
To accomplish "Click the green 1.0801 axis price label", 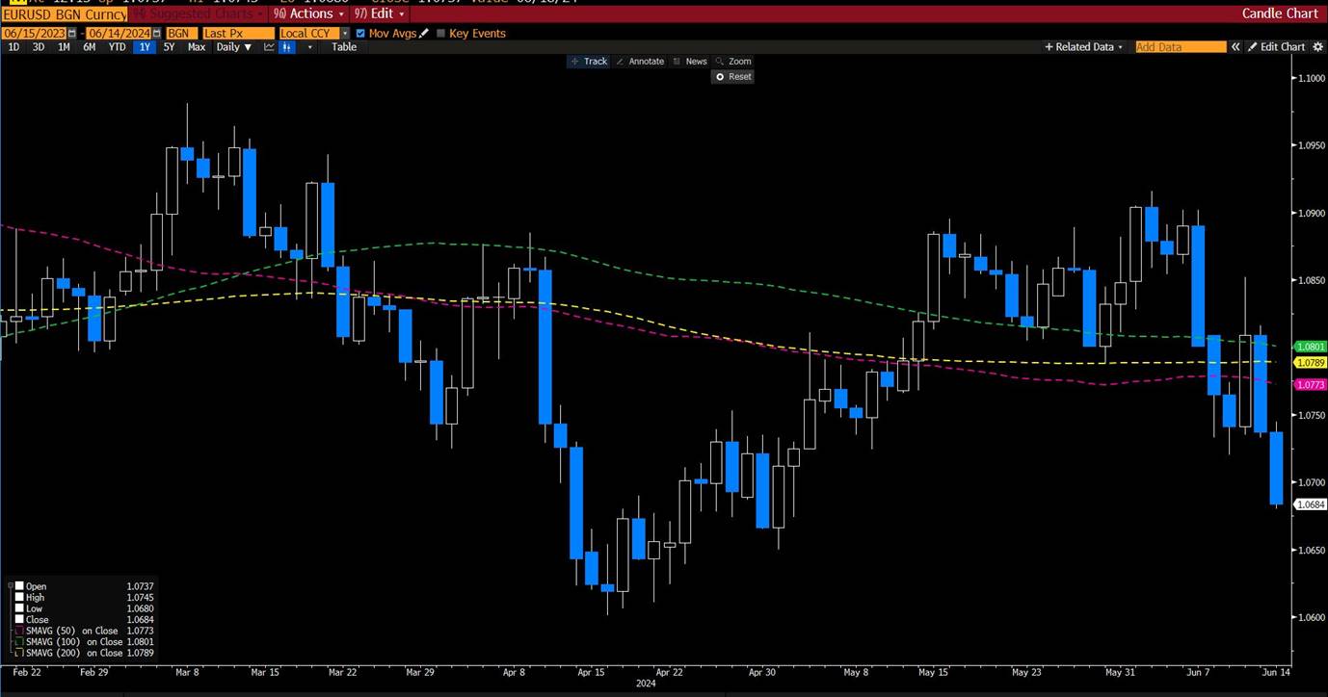I will click(1310, 347).
